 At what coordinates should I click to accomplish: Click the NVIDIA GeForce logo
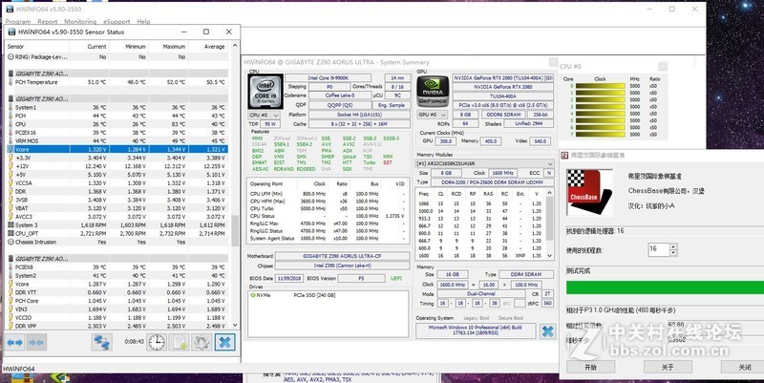433,91
